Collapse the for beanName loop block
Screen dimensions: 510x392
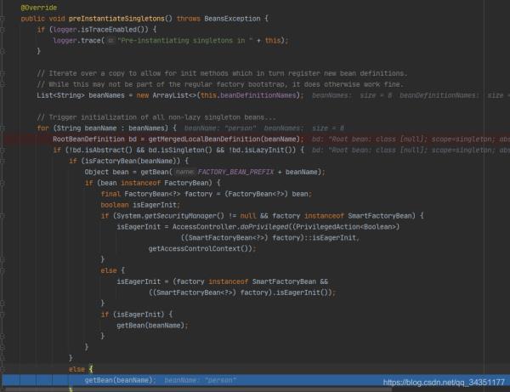click(x=4, y=128)
